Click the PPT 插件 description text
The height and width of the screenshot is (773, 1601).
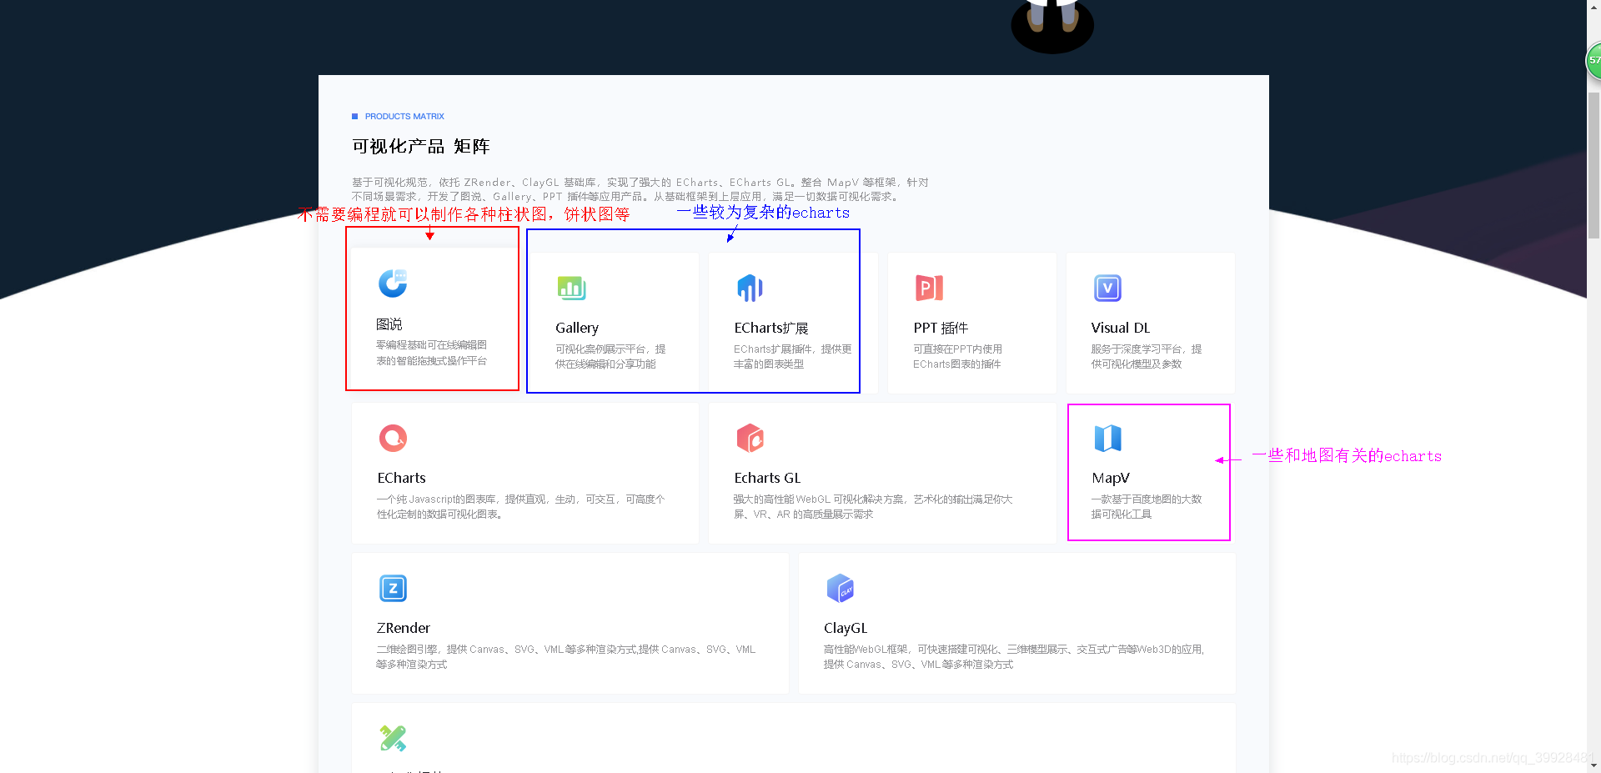click(957, 356)
